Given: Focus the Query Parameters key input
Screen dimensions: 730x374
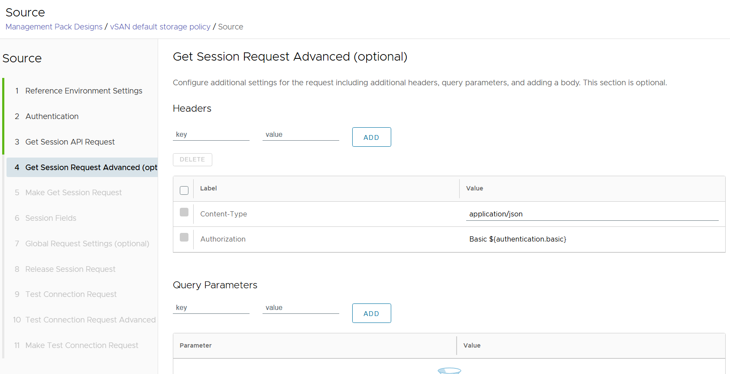Looking at the screenshot, I should click(x=211, y=308).
